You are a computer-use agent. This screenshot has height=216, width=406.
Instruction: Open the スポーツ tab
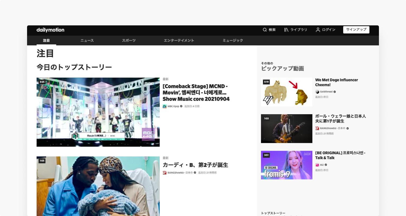(x=129, y=40)
